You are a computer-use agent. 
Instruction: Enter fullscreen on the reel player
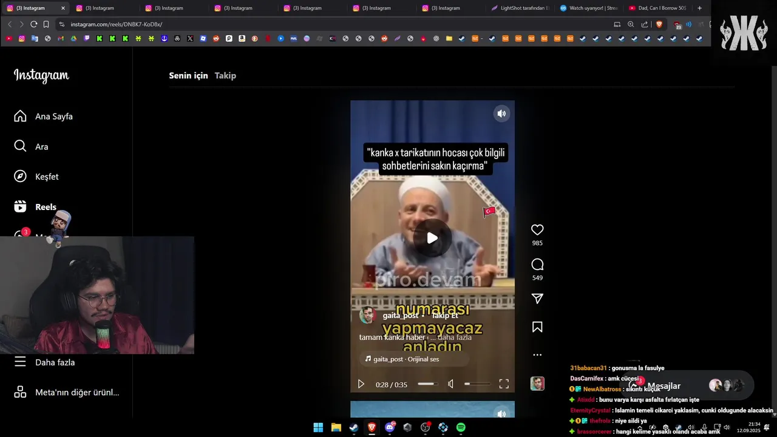pos(504,384)
